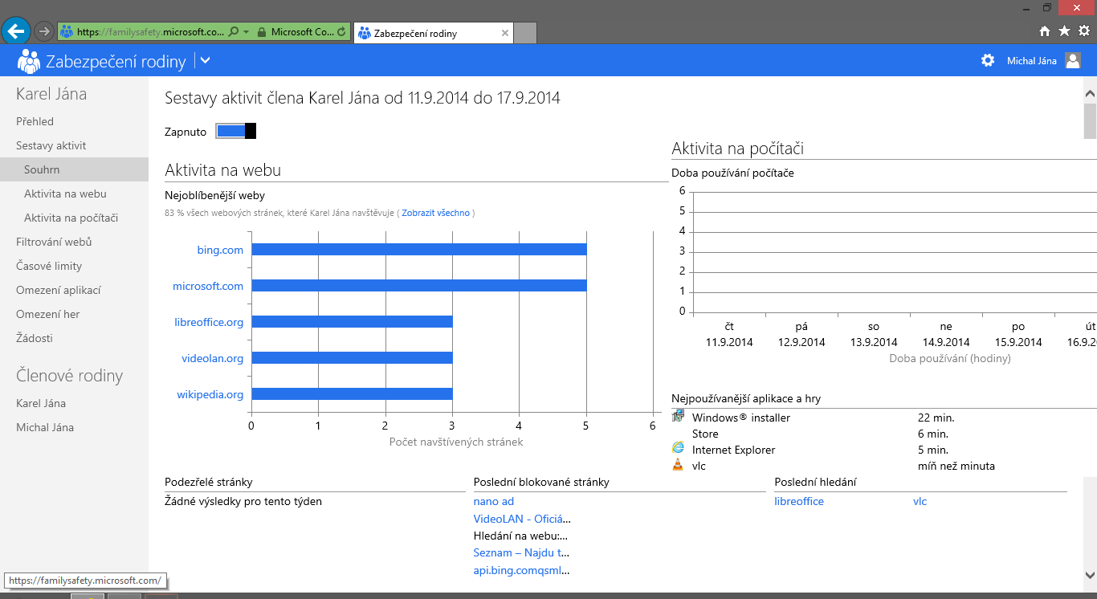Click the Zobrazit všechno link
Image resolution: width=1097 pixels, height=599 pixels.
[x=435, y=213]
